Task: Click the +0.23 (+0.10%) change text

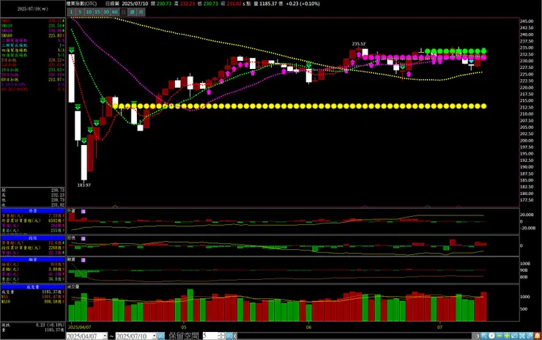Action: point(302,4)
